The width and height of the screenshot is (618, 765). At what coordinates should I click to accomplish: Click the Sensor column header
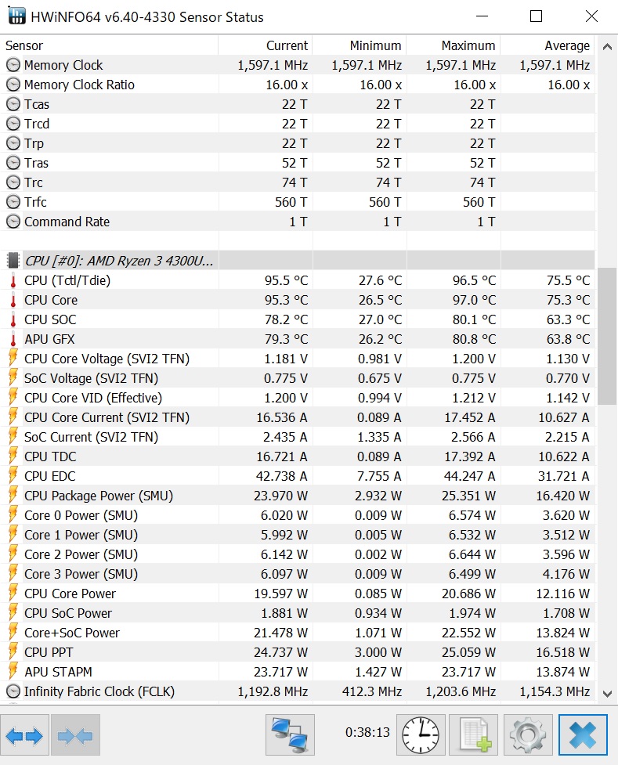pos(110,45)
